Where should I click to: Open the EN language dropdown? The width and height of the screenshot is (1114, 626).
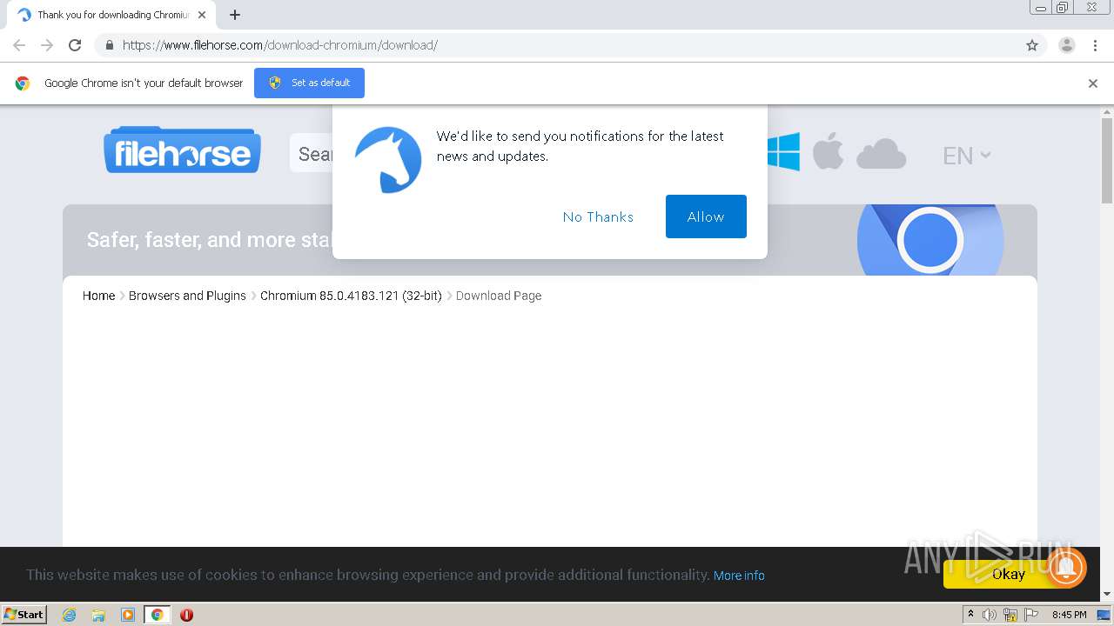(966, 156)
